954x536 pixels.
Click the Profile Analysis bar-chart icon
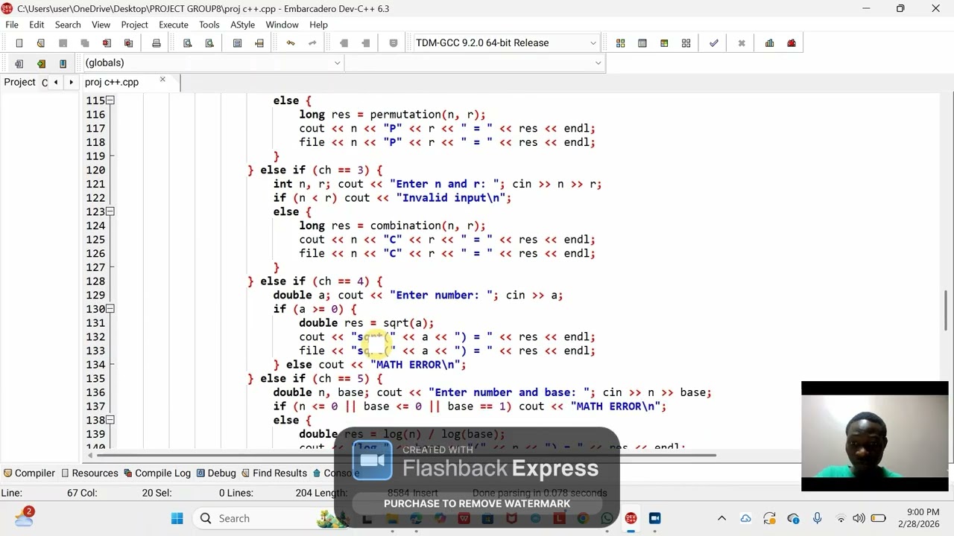point(769,43)
